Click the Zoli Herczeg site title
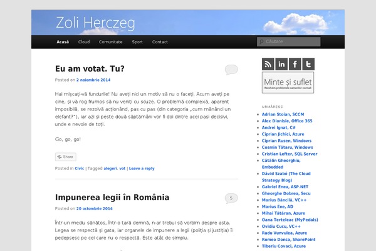The width and height of the screenshot is (376, 251). [x=95, y=23]
